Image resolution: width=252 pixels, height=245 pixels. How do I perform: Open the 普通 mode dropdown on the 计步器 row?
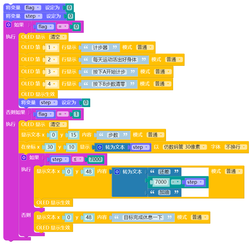(145, 47)
